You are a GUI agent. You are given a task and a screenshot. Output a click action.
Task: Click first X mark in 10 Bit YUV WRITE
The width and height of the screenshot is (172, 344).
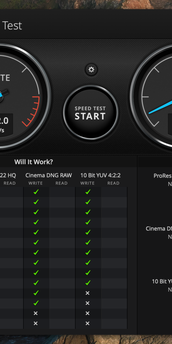pos(87,293)
